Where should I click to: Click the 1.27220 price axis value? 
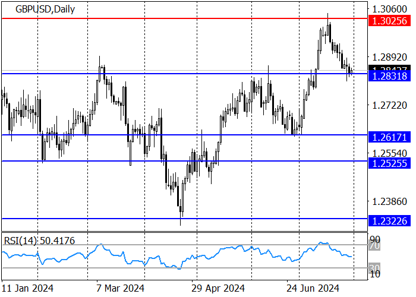[390, 106]
